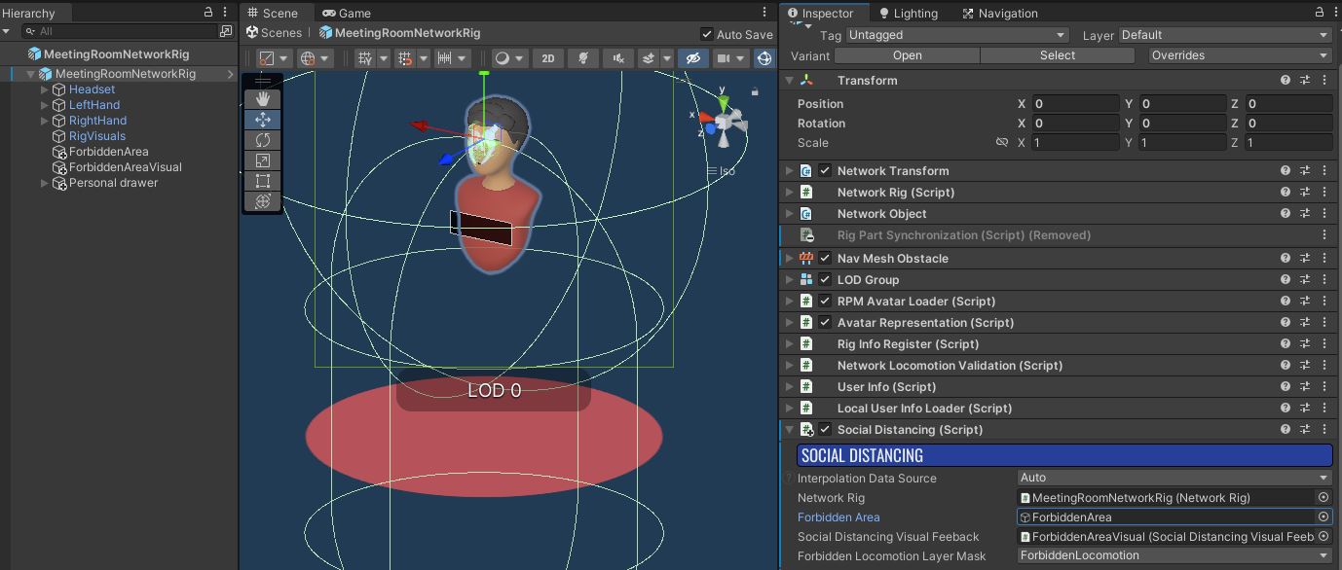Open the Overrides dropdown
The height and width of the screenshot is (570, 1342).
pyautogui.click(x=1240, y=55)
